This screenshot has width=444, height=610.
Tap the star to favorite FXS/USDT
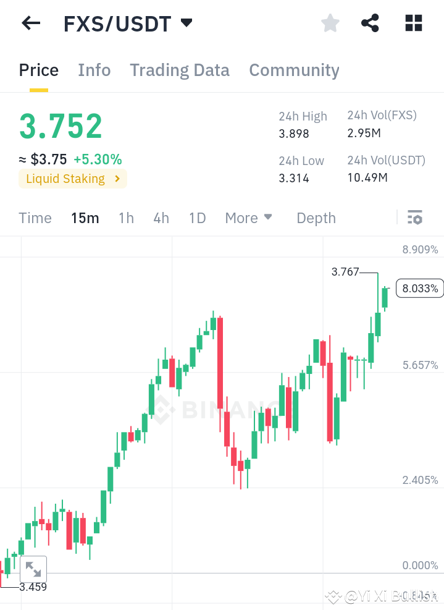click(330, 23)
